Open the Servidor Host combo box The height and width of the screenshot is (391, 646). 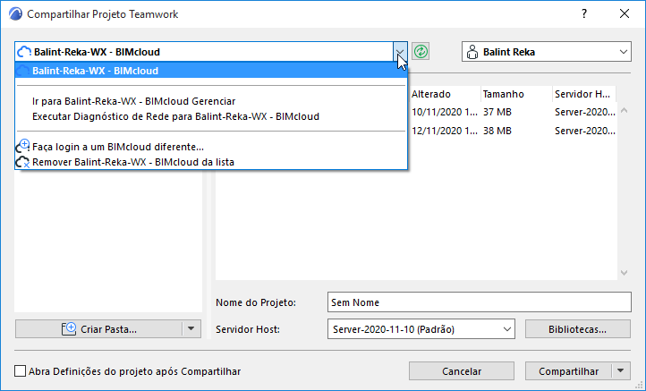pos(421,329)
